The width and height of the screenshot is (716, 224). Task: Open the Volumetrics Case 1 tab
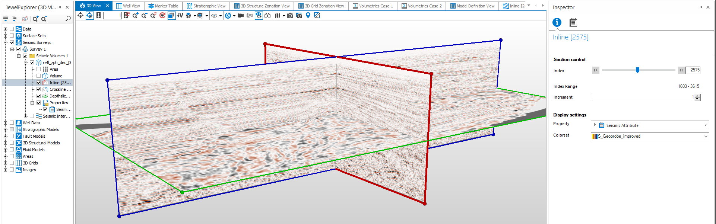click(x=373, y=6)
